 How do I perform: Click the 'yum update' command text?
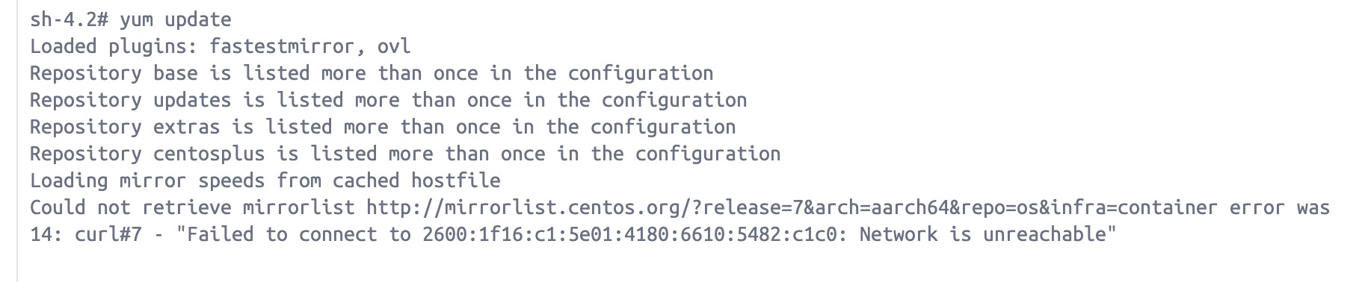[x=176, y=20]
